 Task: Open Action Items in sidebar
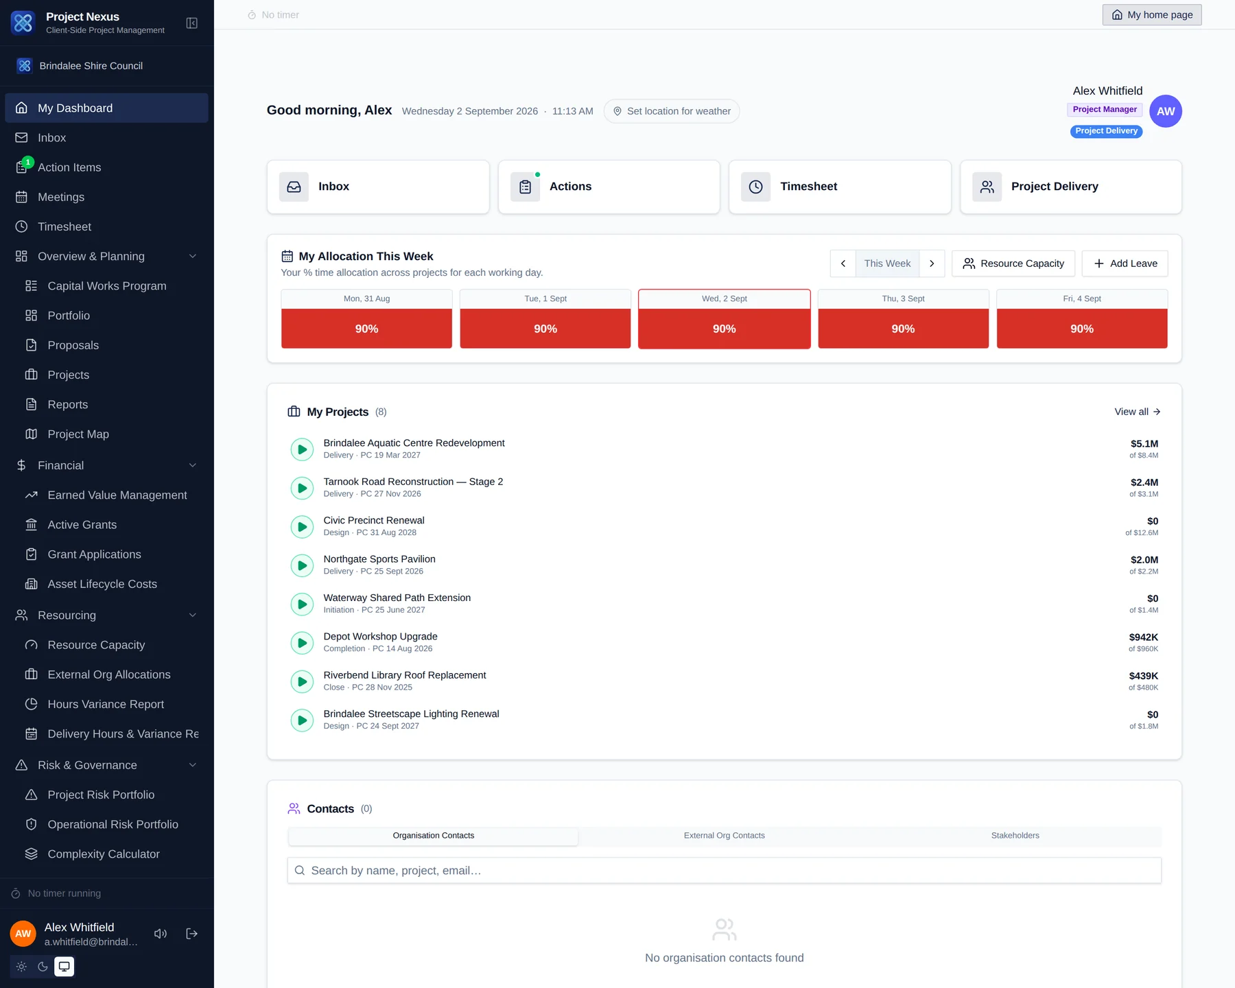coord(106,167)
